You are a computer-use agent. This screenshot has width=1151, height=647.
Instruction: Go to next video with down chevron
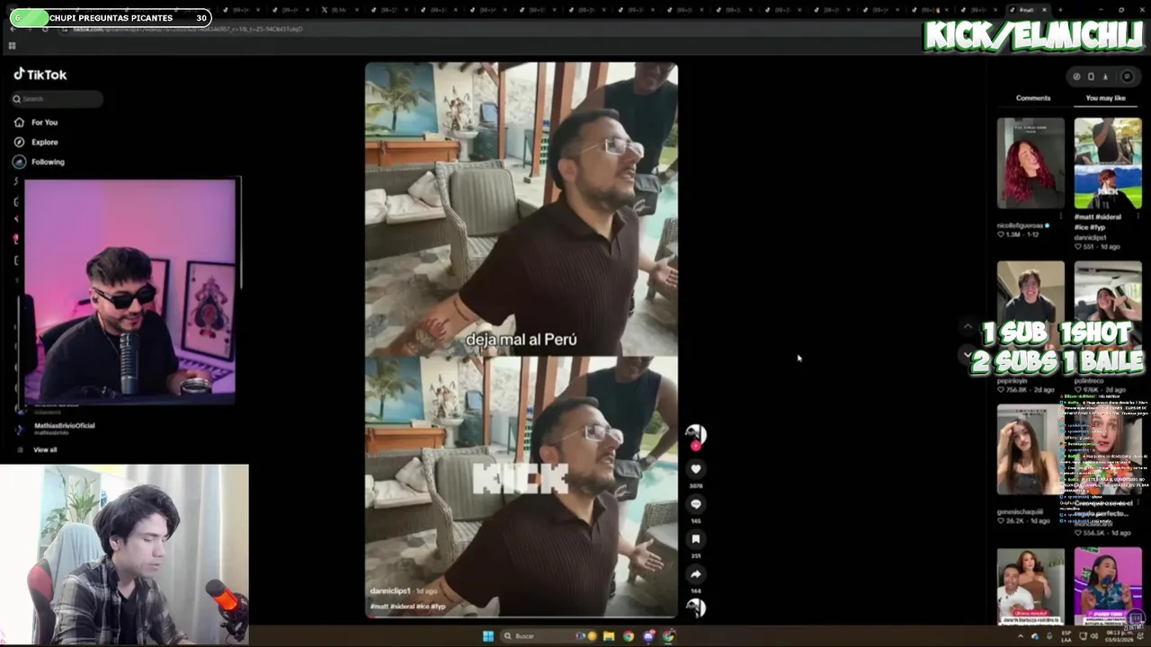click(968, 354)
